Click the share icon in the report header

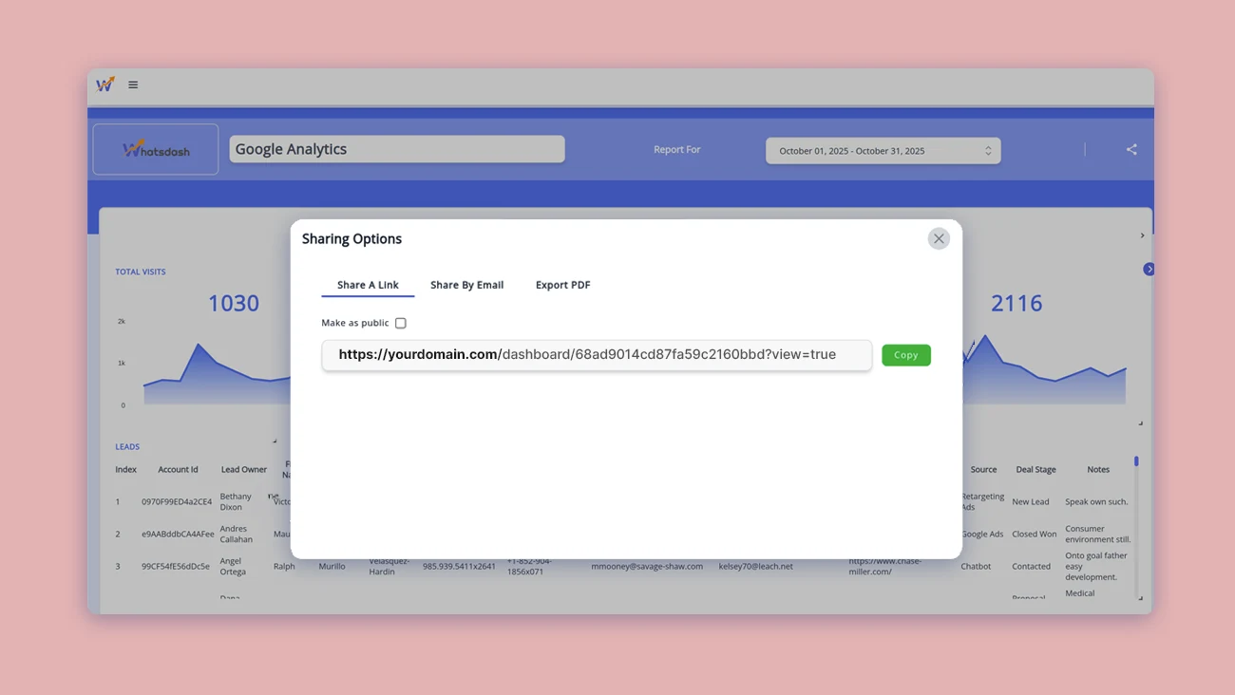tap(1130, 149)
